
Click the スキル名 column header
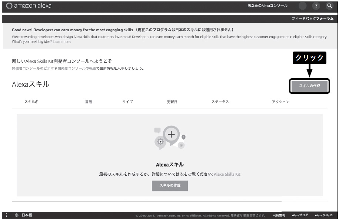pos(31,102)
